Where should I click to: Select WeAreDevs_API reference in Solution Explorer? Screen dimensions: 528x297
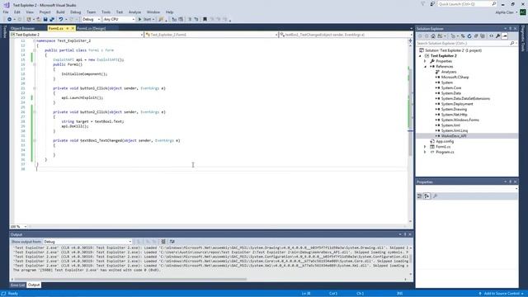(454, 136)
